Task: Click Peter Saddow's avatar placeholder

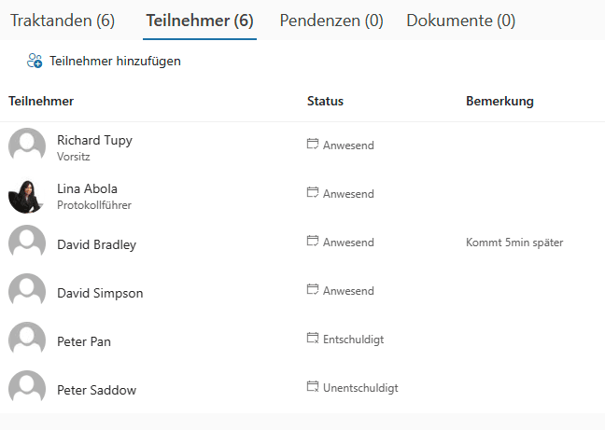Action: pos(27,388)
